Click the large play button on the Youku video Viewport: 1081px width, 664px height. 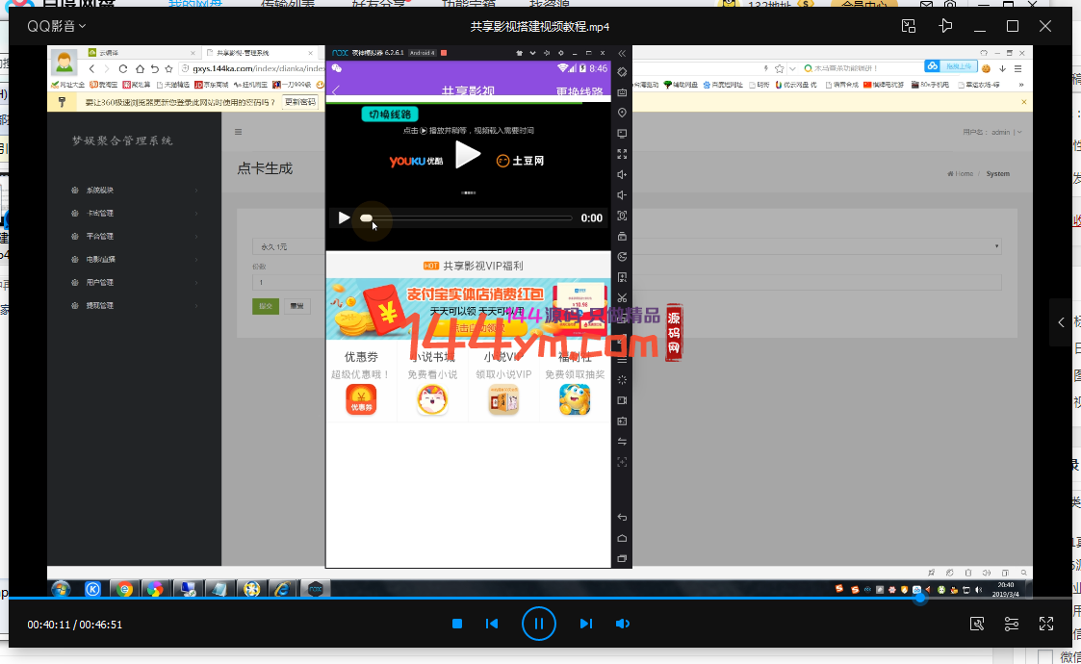click(468, 155)
